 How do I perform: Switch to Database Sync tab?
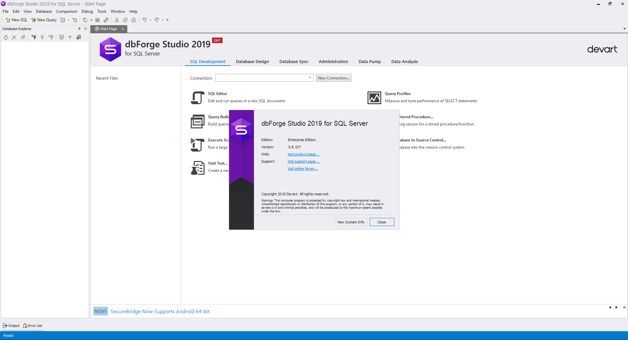point(294,62)
